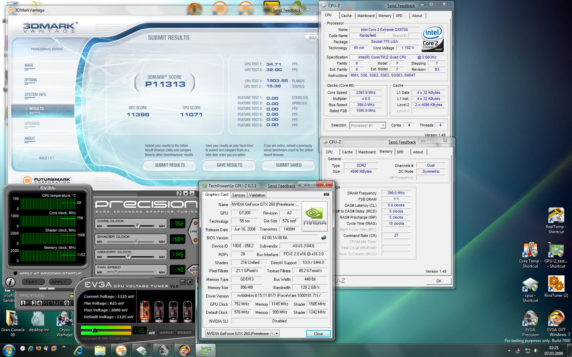Click Close button in GPU-Z
Screen dimensions: 572x357
318,334
